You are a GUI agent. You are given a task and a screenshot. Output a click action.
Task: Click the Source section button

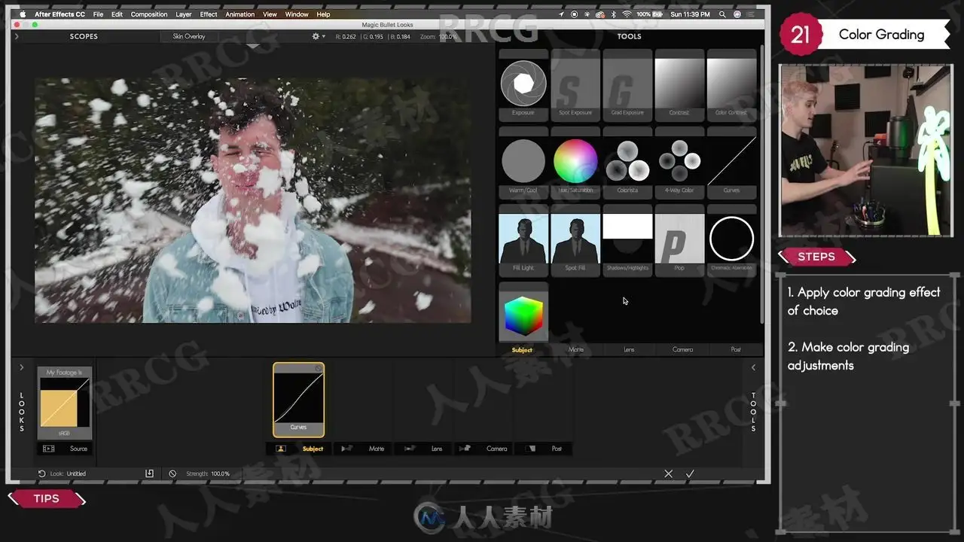[65, 449]
